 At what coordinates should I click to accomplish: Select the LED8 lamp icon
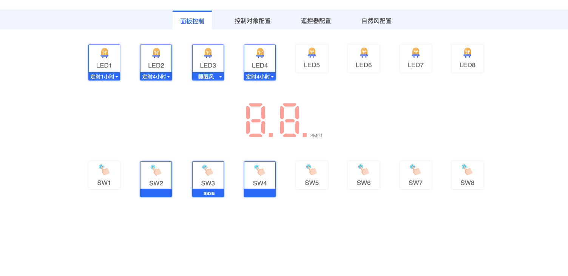pos(468,52)
